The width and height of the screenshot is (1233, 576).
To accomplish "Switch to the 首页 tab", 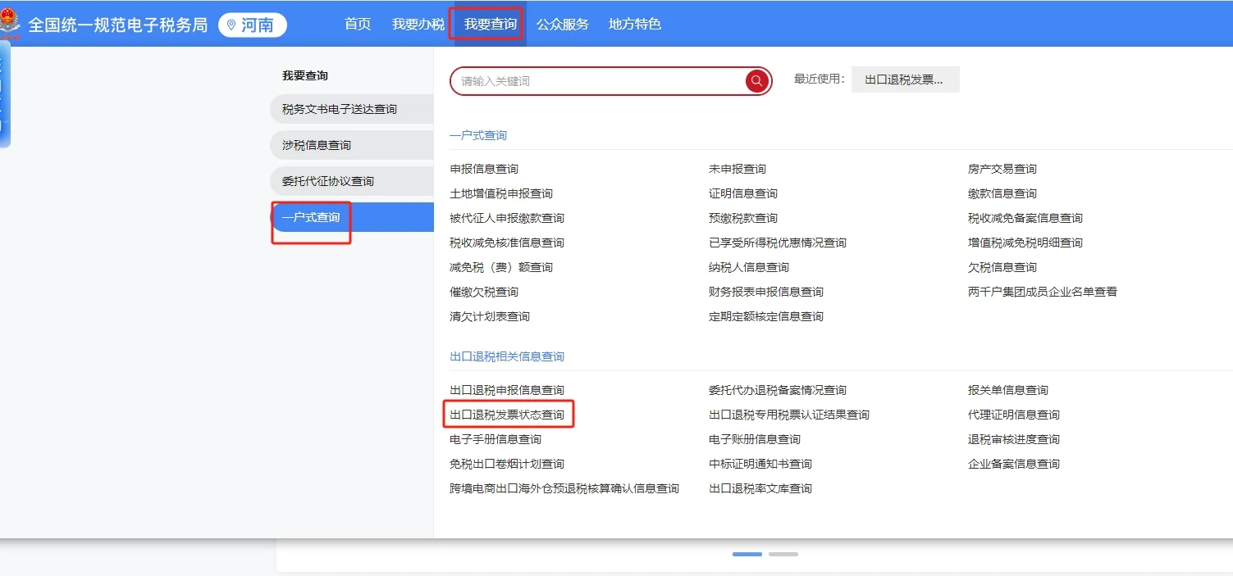I will [x=357, y=24].
